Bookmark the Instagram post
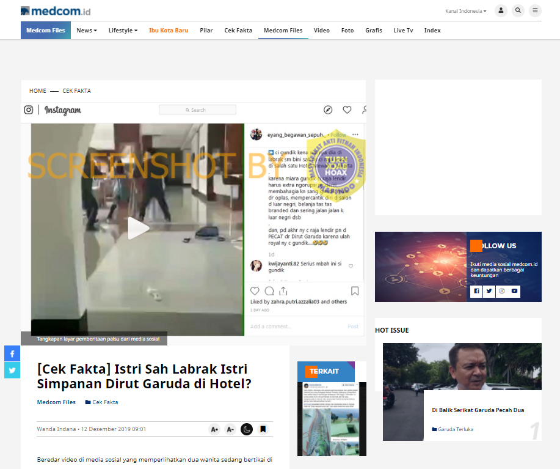This screenshot has width=560, height=469. (355, 291)
